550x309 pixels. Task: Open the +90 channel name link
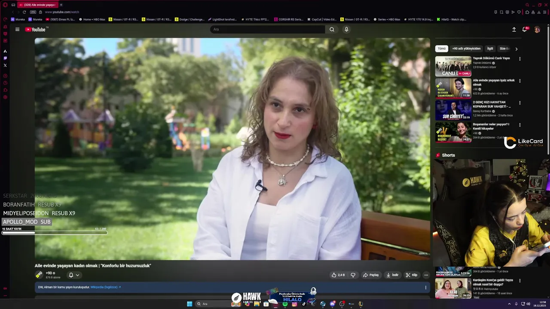click(49, 273)
